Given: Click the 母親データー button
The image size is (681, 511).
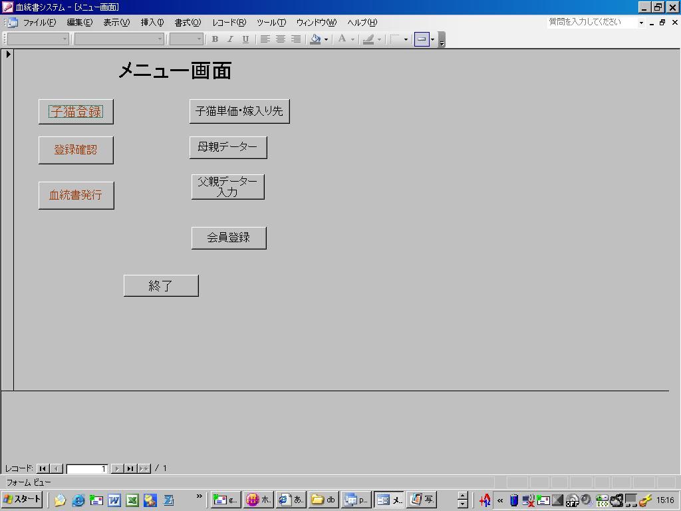Looking at the screenshot, I should click(228, 147).
